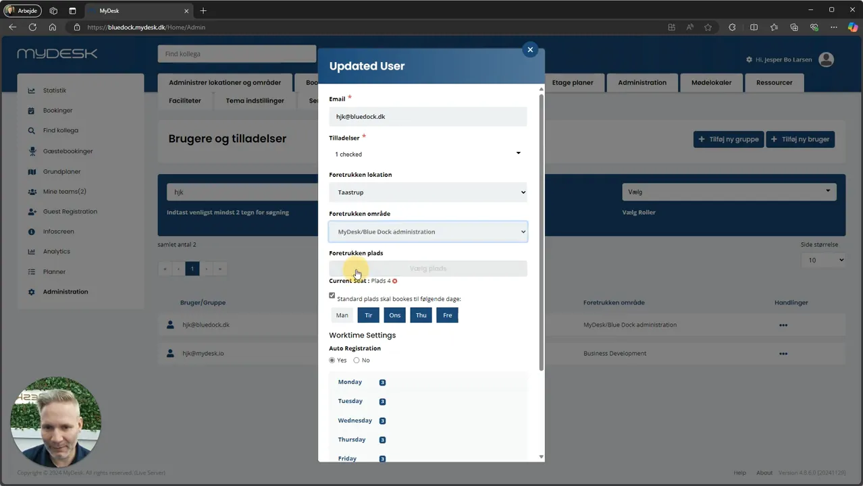Screen dimensions: 863x486
Task: Go to Find kollega in sidebar
Action: tap(61, 130)
